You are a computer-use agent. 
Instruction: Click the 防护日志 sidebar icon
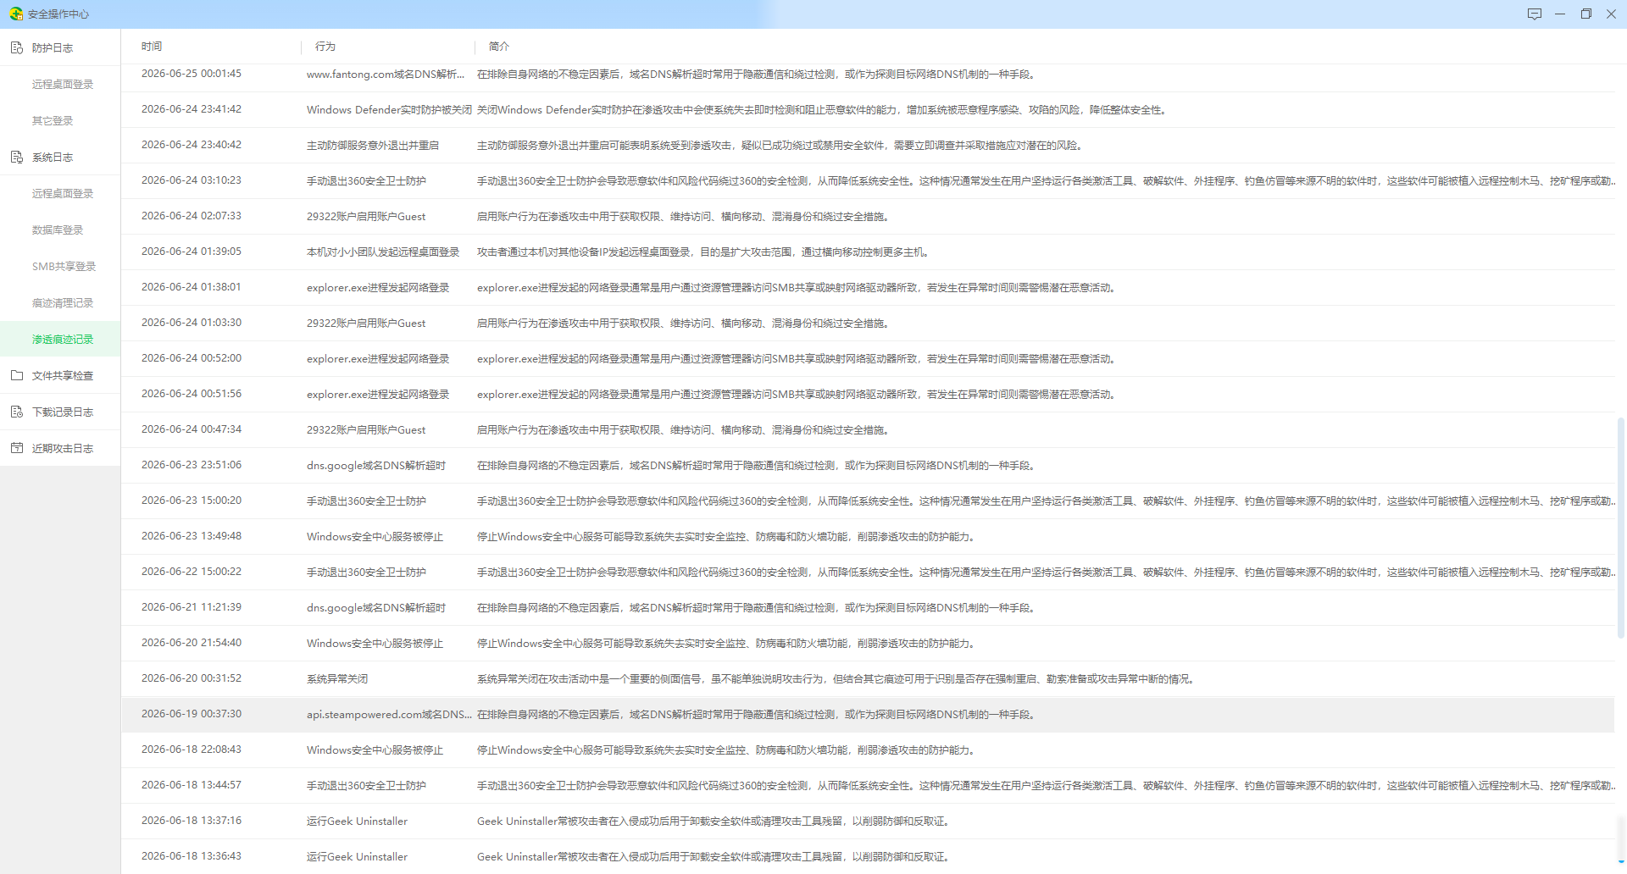[x=17, y=47]
